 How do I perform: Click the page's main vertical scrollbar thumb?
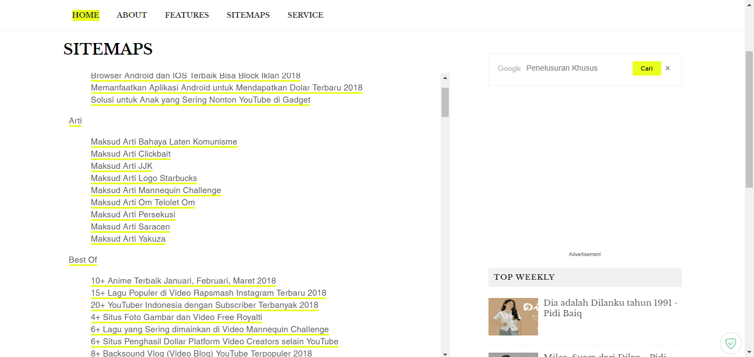coord(749,119)
